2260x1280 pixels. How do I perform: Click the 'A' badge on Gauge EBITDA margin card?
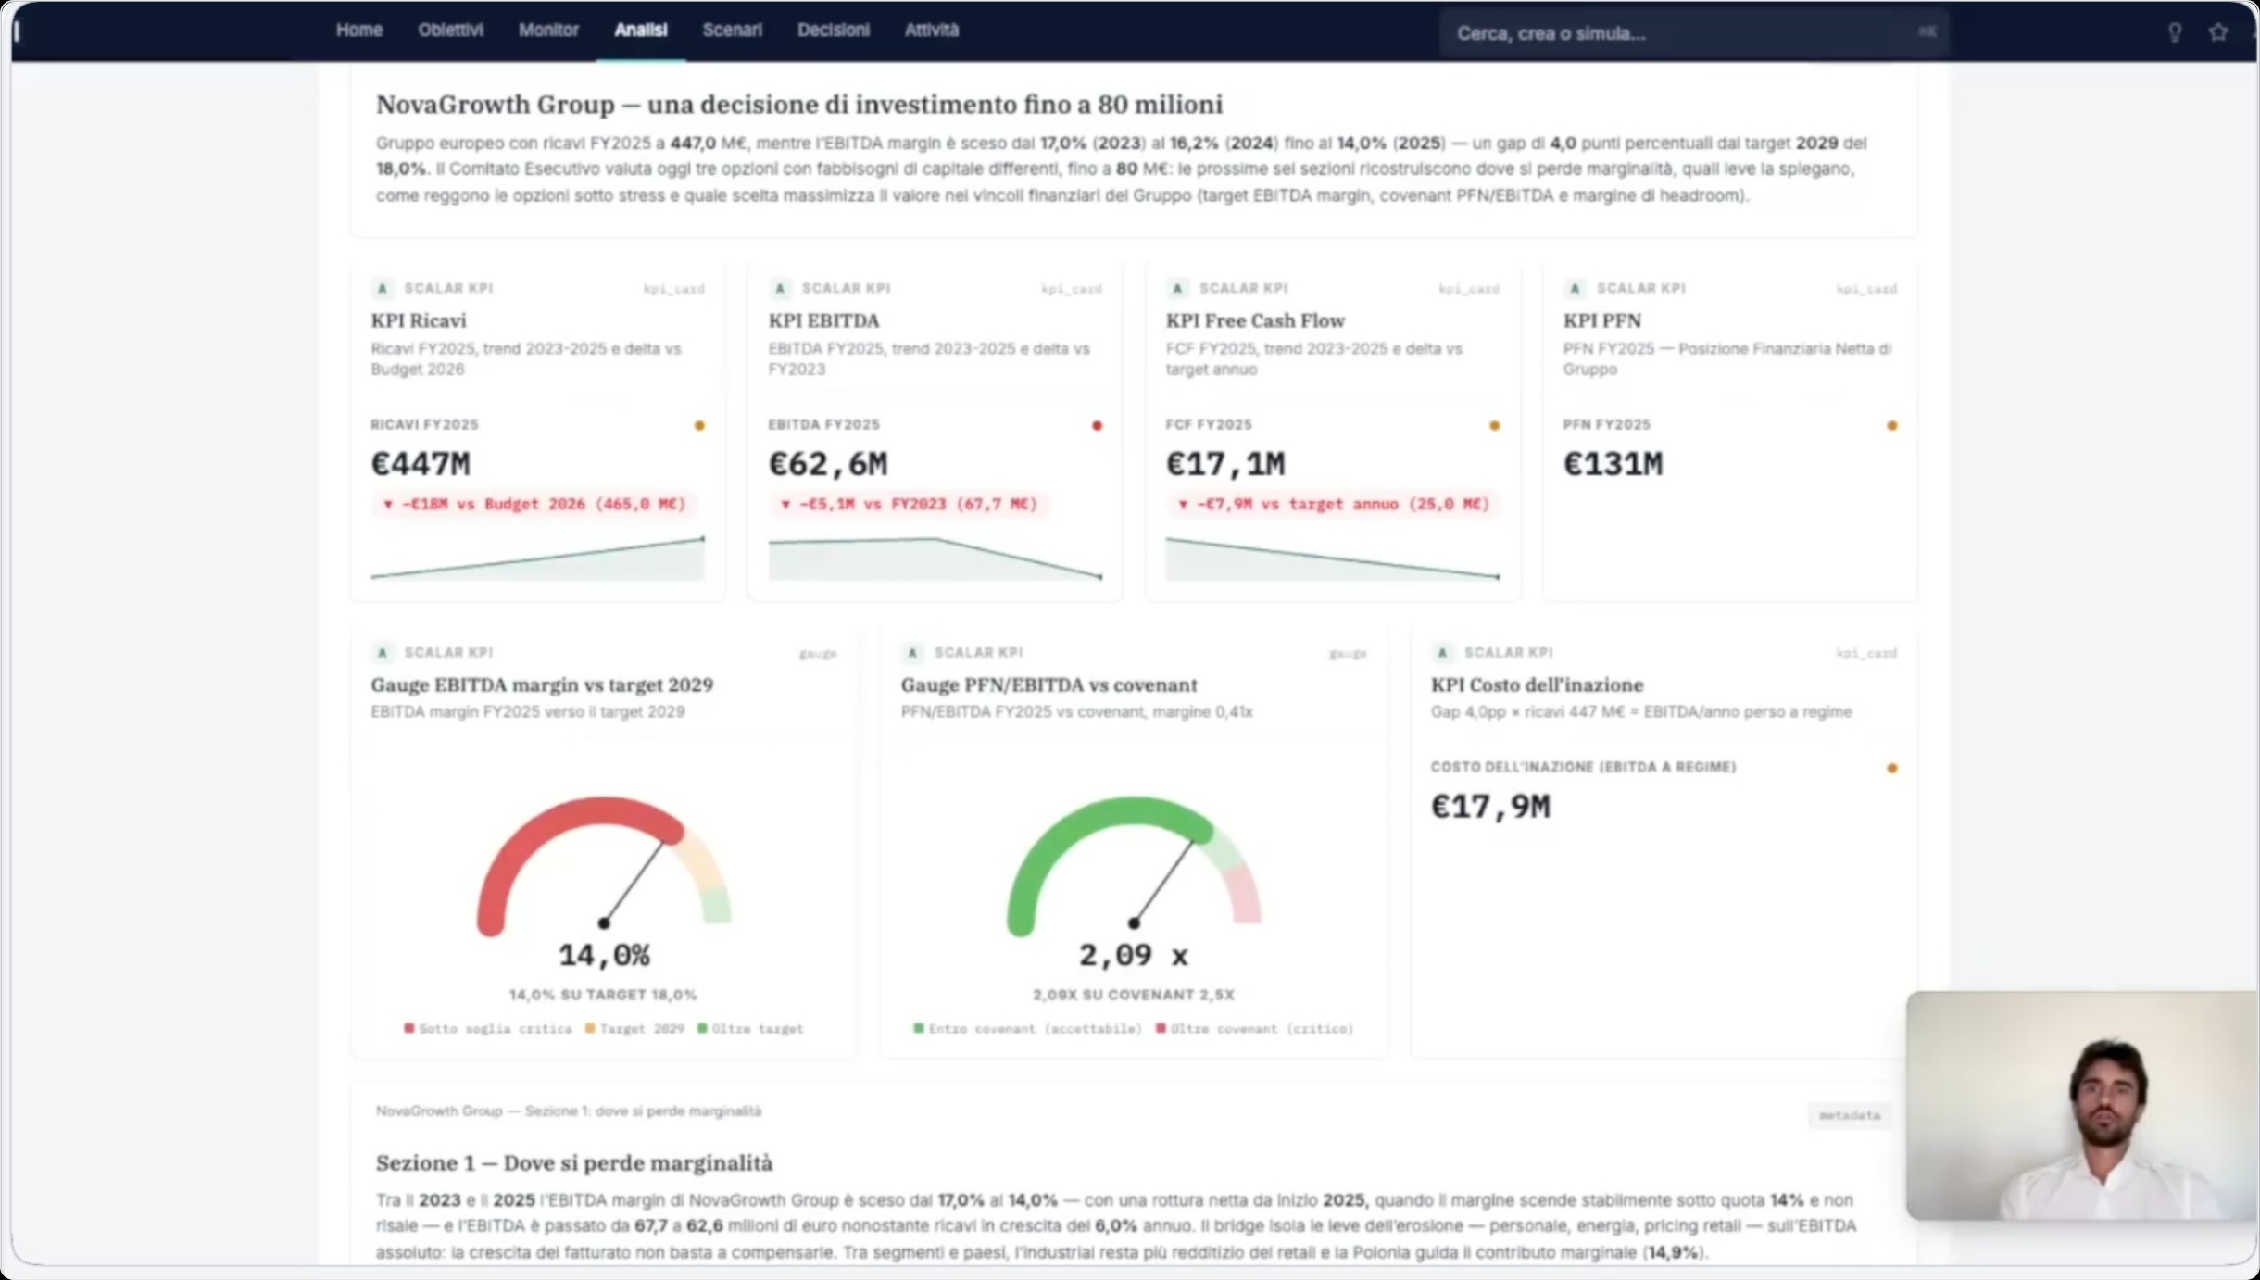(x=382, y=653)
